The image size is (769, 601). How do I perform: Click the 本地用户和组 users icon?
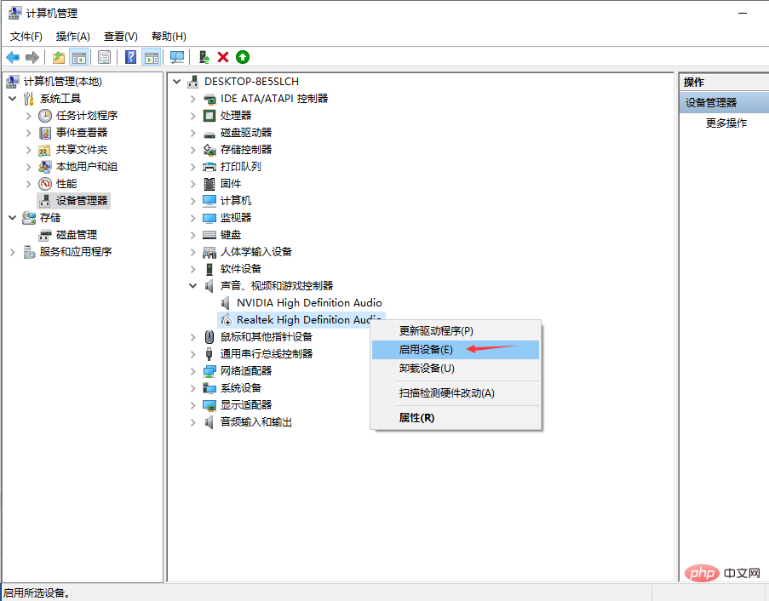[45, 167]
